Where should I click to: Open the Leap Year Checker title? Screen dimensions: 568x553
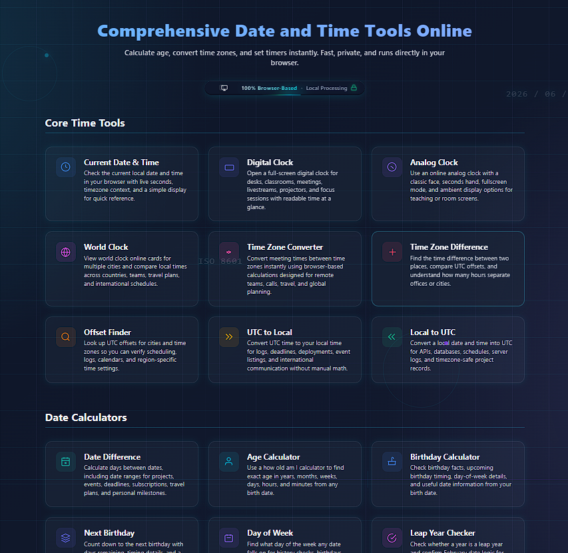click(442, 533)
